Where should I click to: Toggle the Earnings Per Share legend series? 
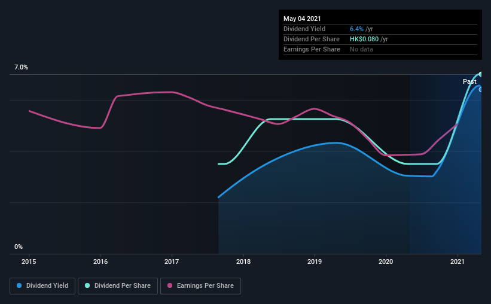tap(200, 286)
